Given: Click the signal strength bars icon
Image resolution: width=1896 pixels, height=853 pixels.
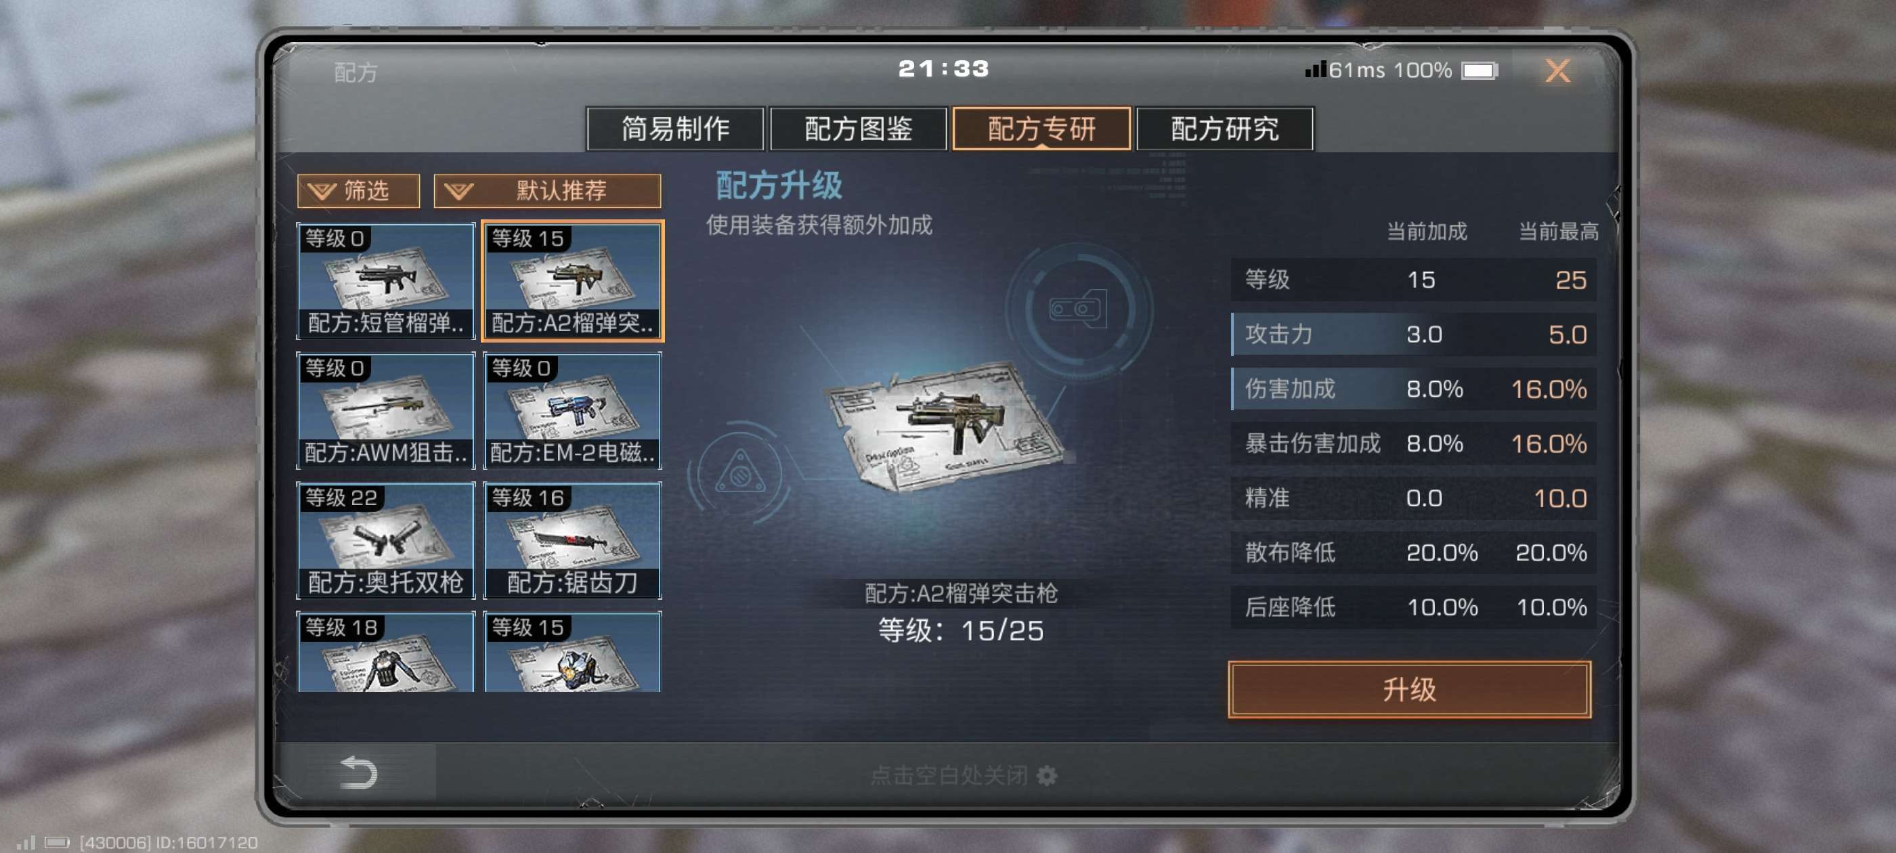Looking at the screenshot, I should tap(1315, 69).
